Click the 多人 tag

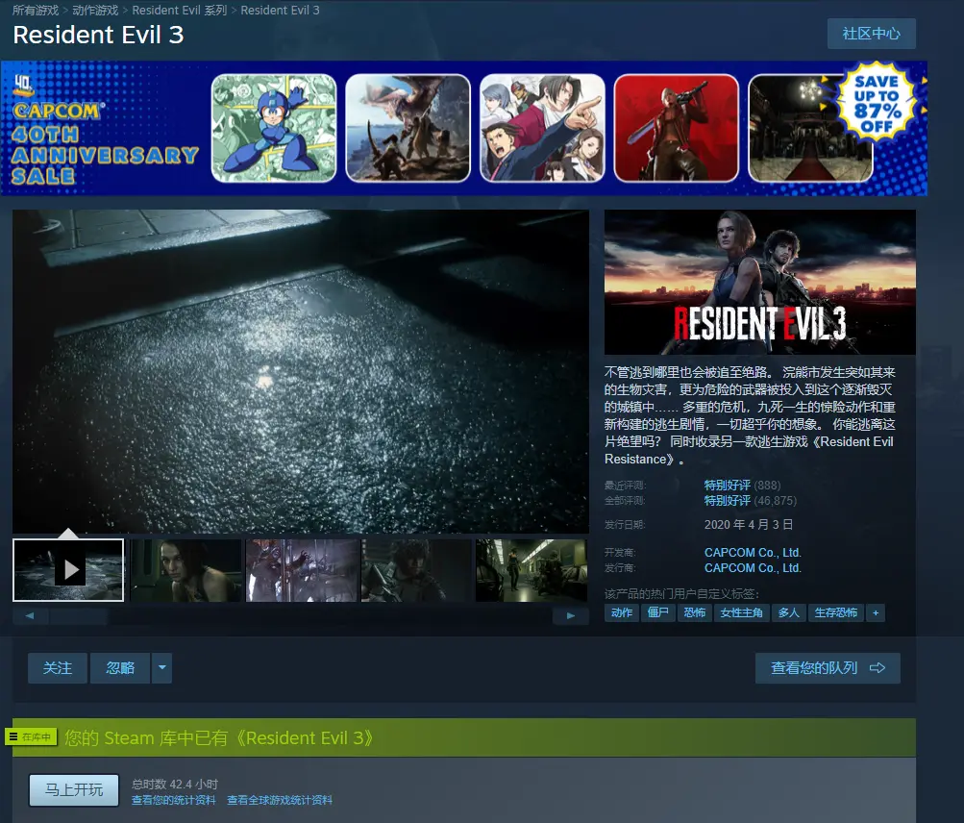coord(789,612)
